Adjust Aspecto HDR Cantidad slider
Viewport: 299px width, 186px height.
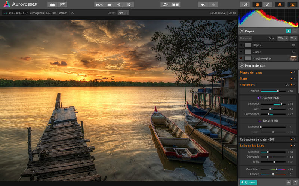273,104
